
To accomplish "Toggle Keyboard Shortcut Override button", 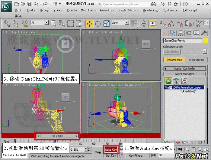I will (153, 23).
